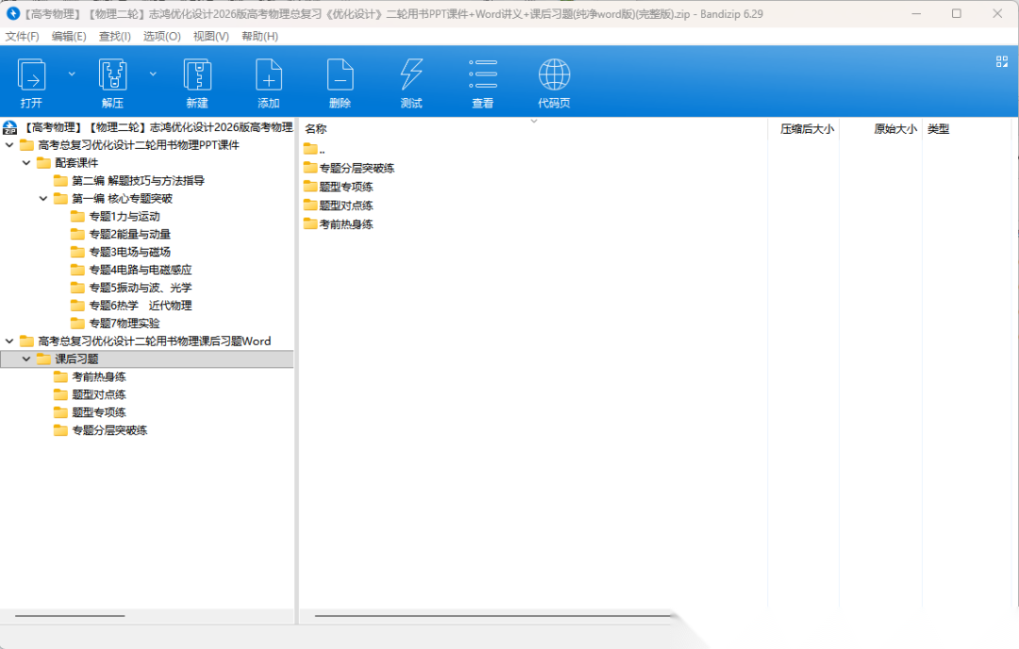The image size is (1019, 649).
Task: Click the 解压 (Extract) toolbar icon
Action: pyautogui.click(x=112, y=75)
